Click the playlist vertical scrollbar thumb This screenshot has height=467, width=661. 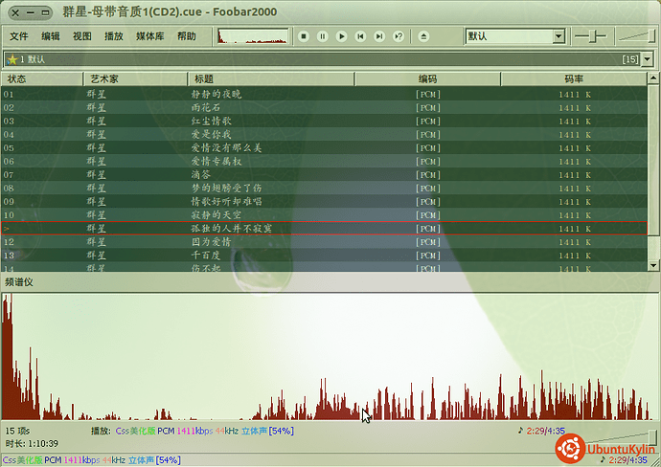pos(653,159)
